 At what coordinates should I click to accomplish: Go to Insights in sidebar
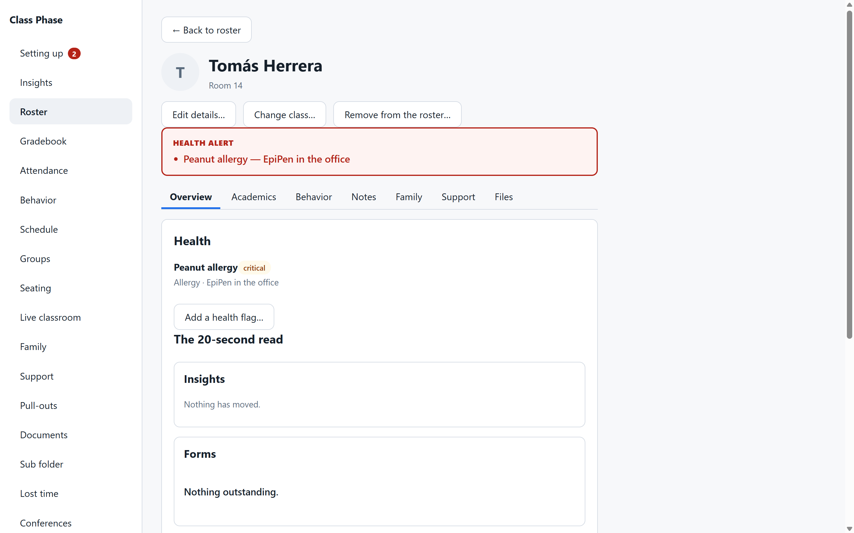pos(71,83)
